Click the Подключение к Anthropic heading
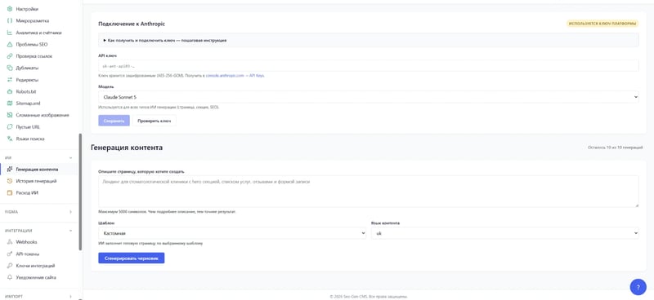Screen dimensions: 654x300 [132, 24]
